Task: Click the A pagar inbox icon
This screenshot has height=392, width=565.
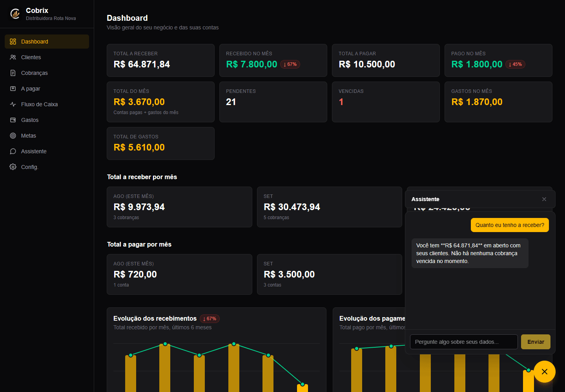Action: pyautogui.click(x=13, y=89)
